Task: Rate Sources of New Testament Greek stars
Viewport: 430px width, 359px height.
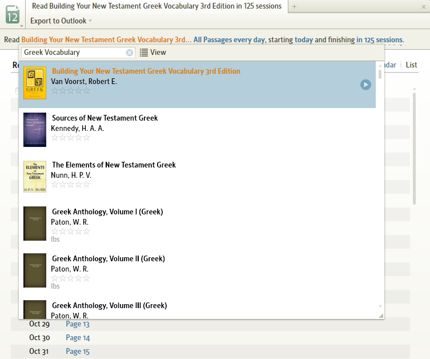Action: coord(70,138)
